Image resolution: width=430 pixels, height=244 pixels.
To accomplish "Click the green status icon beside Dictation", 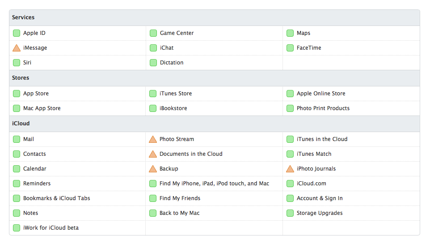I will point(153,63).
